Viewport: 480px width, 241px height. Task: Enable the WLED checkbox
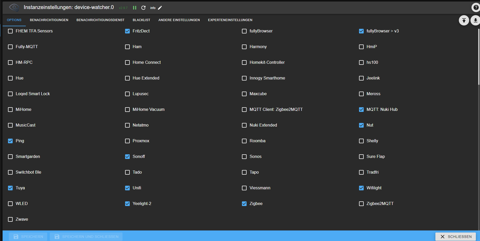(x=10, y=204)
